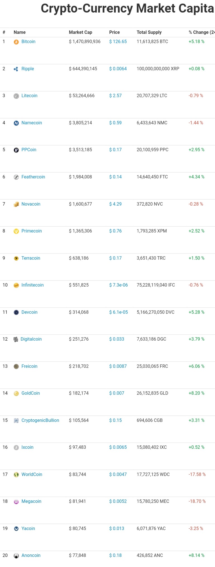This screenshot has width=215, height=567.
Task: Click Novacoin price $ 4.29
Action: (x=115, y=204)
